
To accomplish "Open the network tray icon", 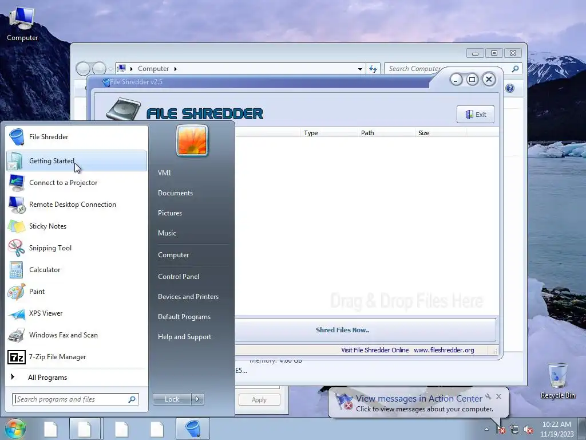I will [514, 430].
